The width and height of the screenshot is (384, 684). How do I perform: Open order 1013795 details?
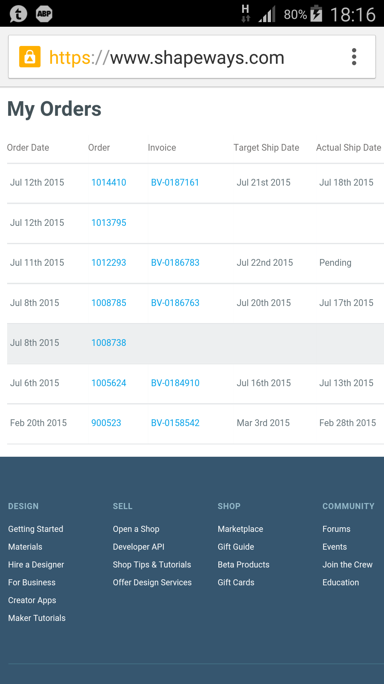tap(108, 223)
